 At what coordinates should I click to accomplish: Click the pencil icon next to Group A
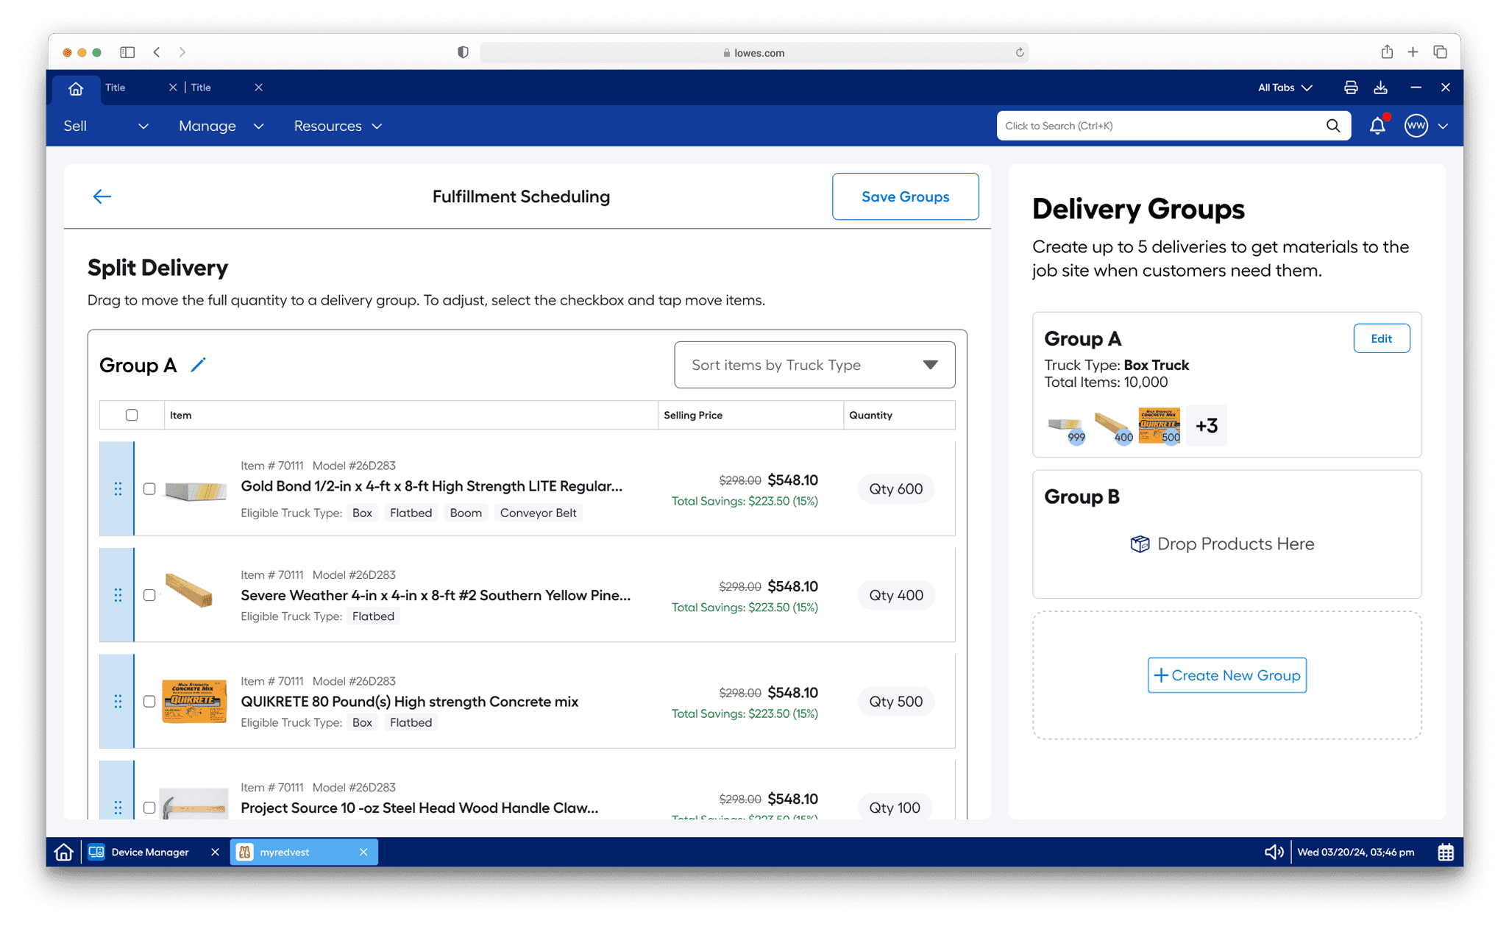pos(198,365)
